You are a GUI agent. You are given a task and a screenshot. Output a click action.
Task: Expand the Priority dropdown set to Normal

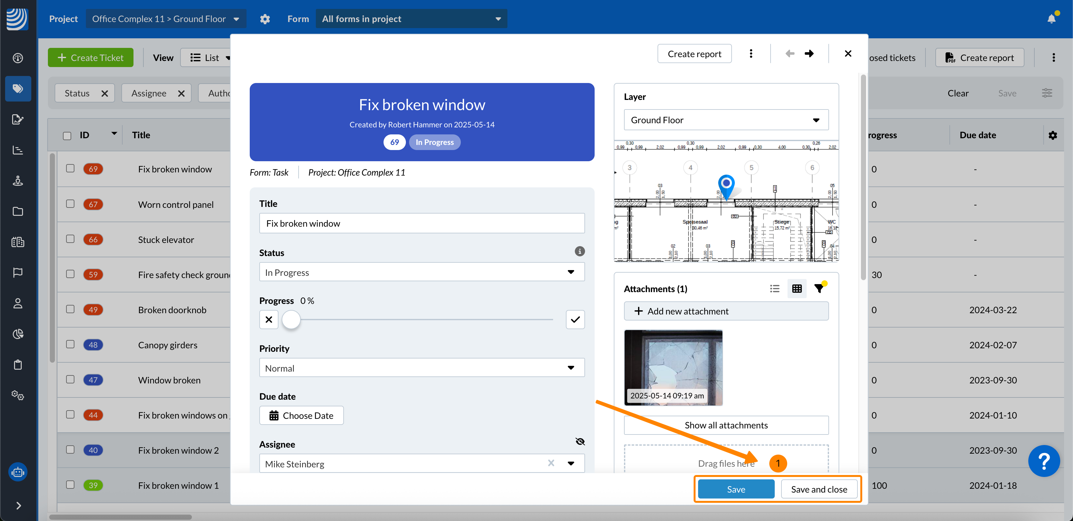pyautogui.click(x=422, y=368)
